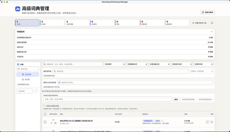The image size is (230, 132).
Task: Click the 存储搜索索引 badge on OALDPEX row
Action: [x=148, y=121]
